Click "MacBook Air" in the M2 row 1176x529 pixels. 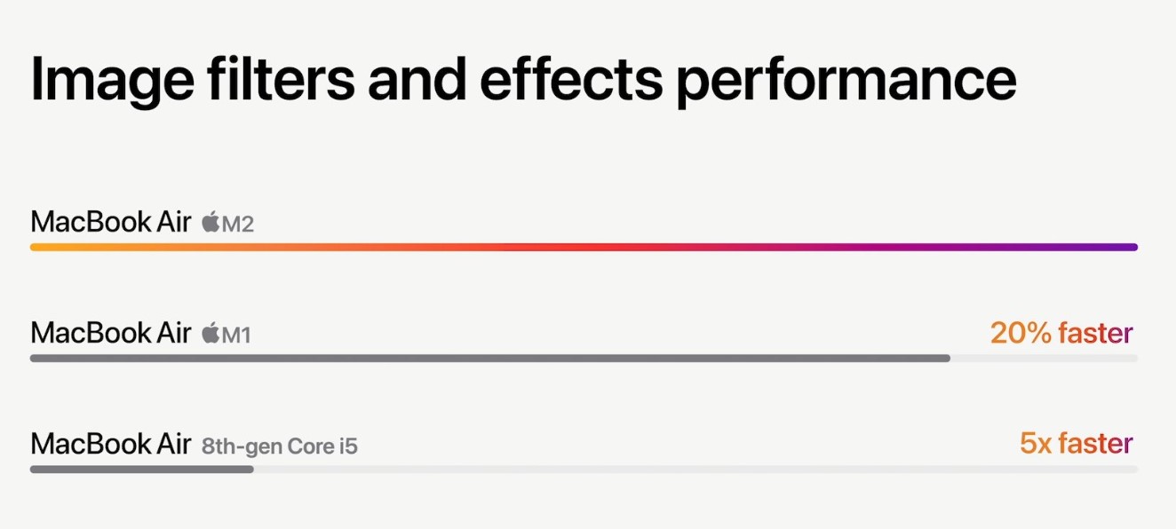(110, 222)
